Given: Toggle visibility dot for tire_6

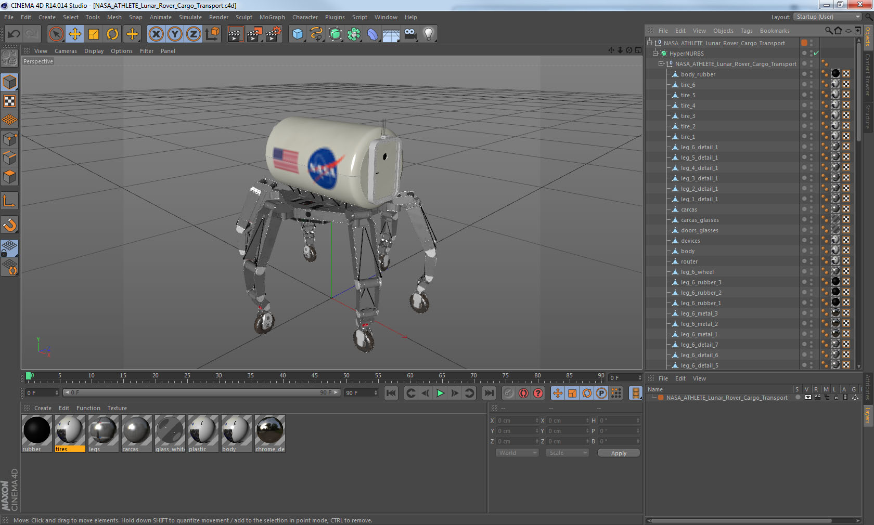Looking at the screenshot, I should click(x=804, y=84).
